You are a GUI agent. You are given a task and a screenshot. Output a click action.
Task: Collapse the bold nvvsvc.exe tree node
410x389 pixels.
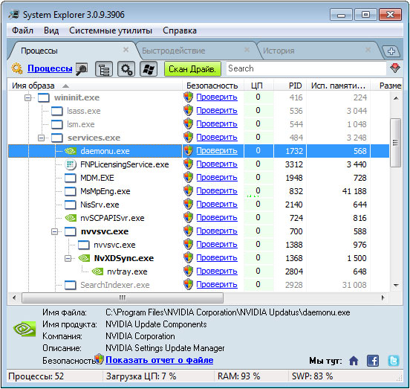(54, 231)
